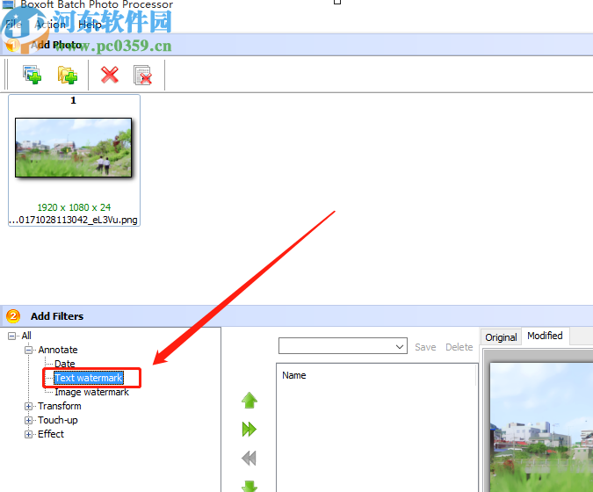Click the Modified preview image
The image size is (593, 492).
541,427
